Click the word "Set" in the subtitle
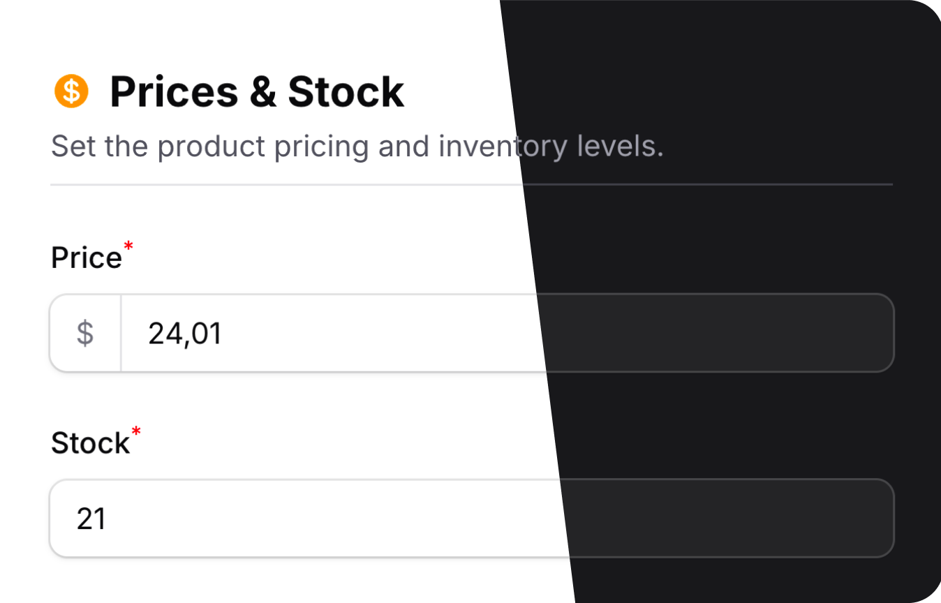The width and height of the screenshot is (941, 603). pyautogui.click(x=74, y=147)
